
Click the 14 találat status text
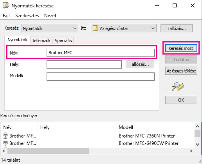(x=11, y=160)
